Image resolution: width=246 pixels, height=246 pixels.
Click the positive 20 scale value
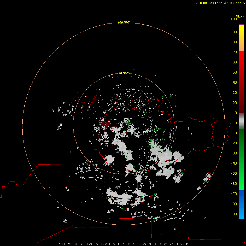pos(235,102)
